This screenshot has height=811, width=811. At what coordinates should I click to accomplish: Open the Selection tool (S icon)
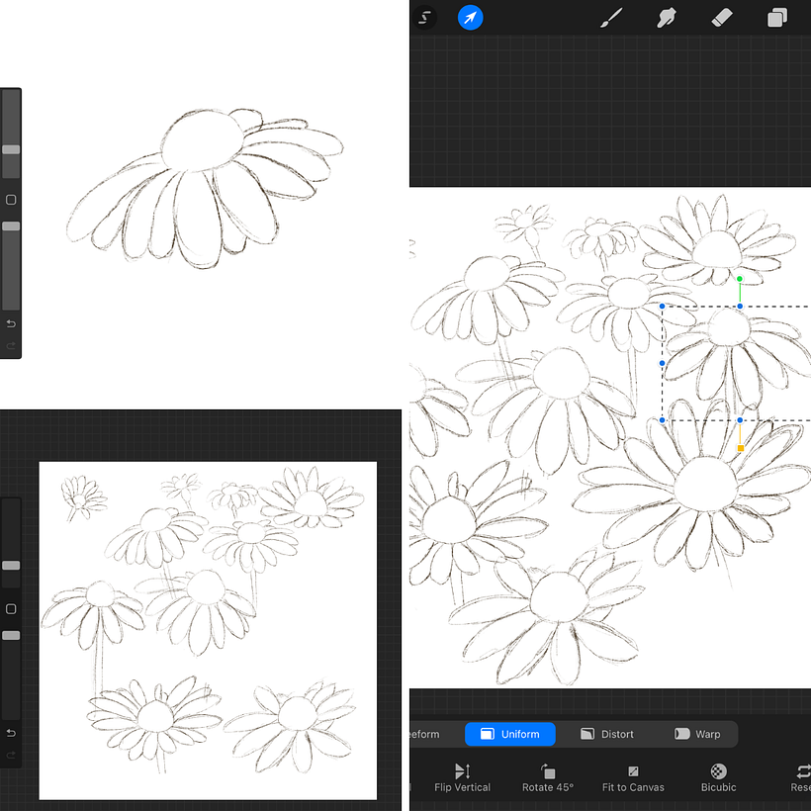[425, 18]
